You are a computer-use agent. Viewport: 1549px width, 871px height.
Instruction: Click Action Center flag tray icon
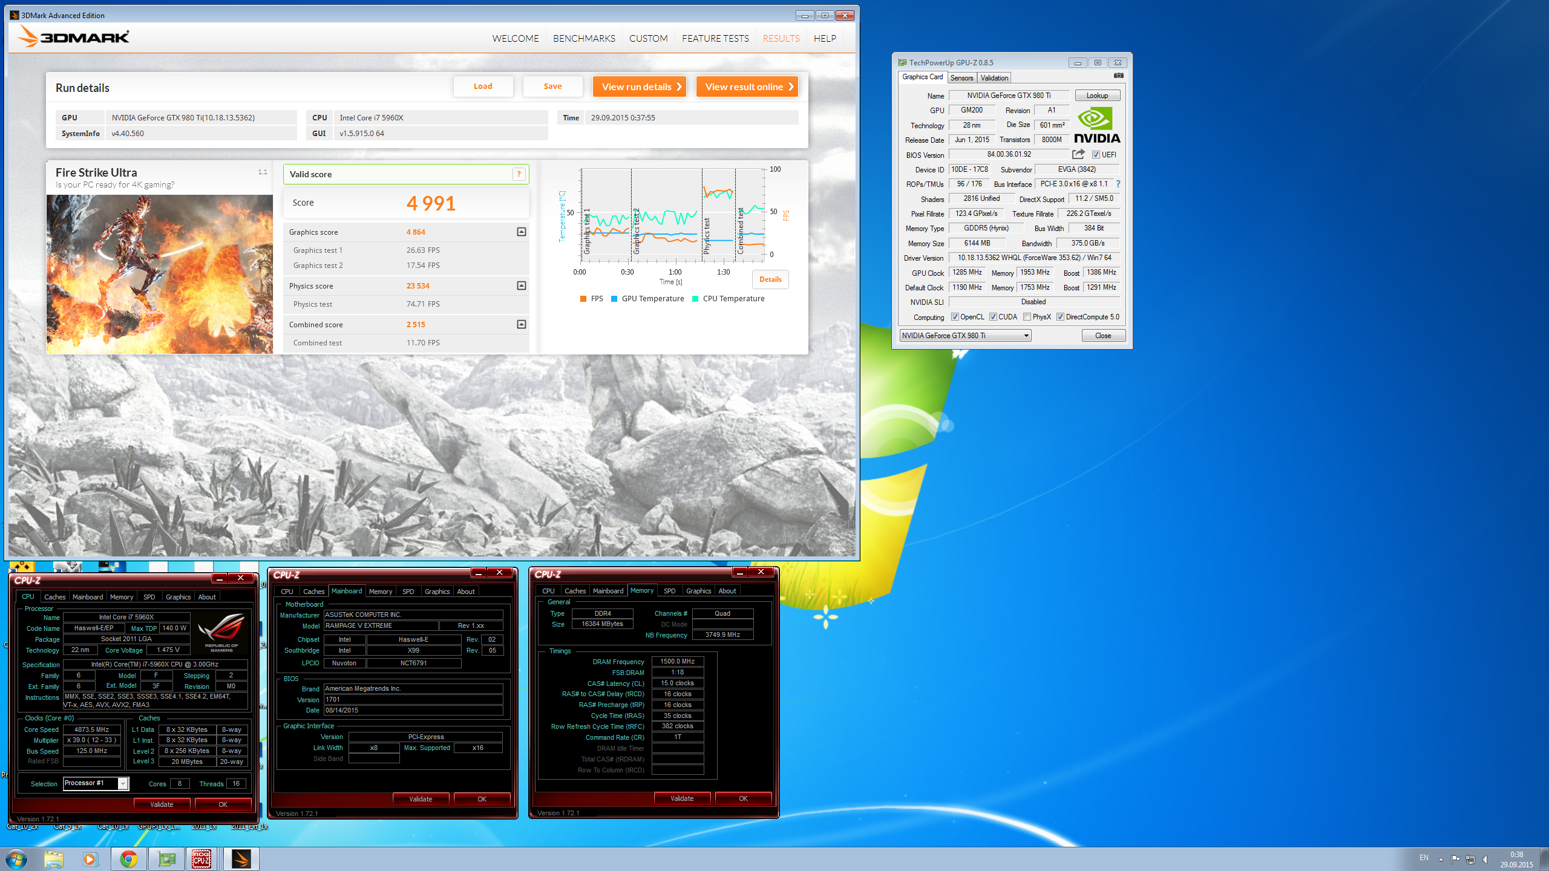click(x=1455, y=859)
